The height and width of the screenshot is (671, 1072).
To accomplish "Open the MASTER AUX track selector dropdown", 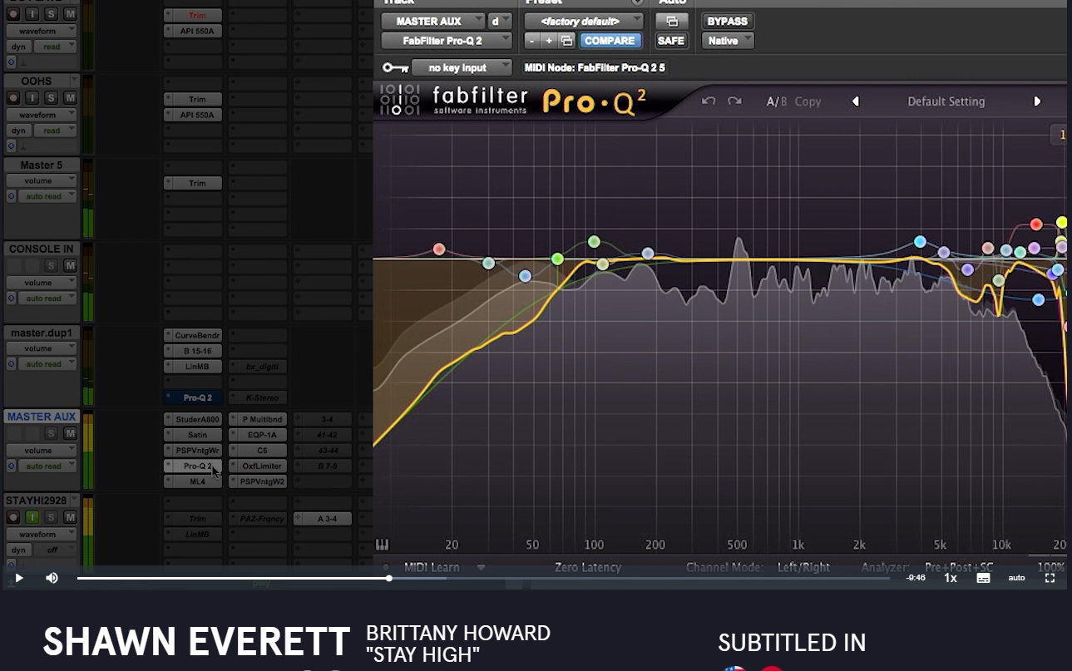I will click(433, 21).
